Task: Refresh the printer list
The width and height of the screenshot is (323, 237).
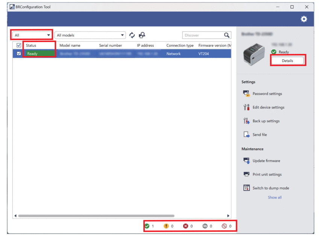Action: click(132, 35)
